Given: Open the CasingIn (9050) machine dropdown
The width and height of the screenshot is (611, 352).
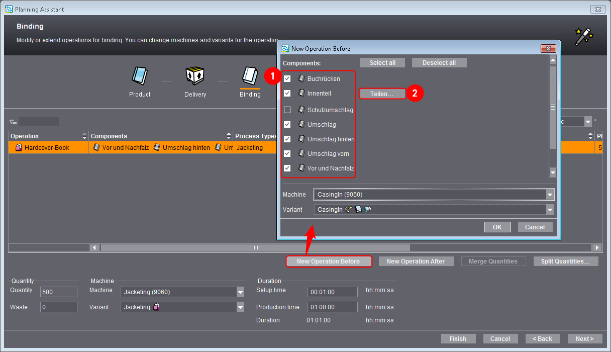Looking at the screenshot, I should pos(550,195).
